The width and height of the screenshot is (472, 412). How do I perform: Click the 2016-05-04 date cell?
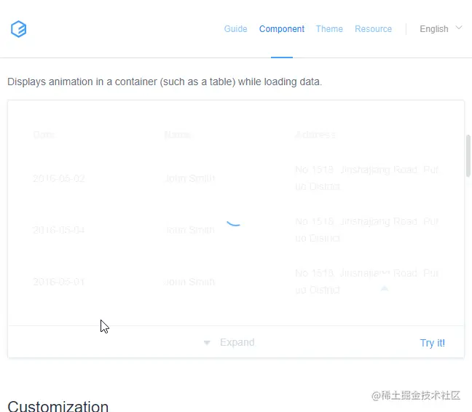[59, 230]
